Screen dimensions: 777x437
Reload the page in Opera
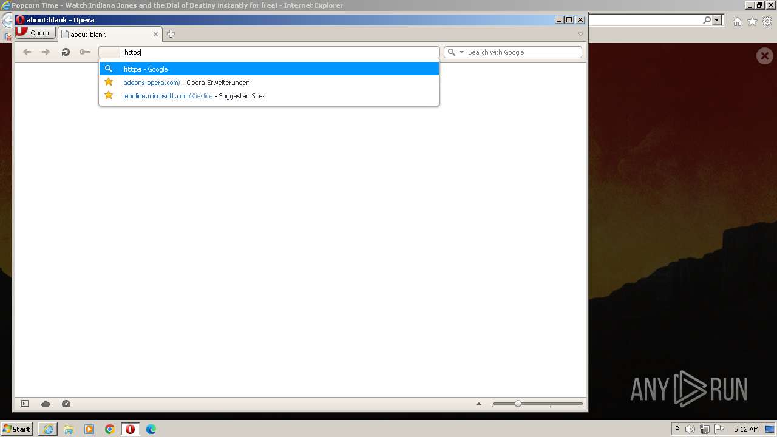(x=66, y=52)
